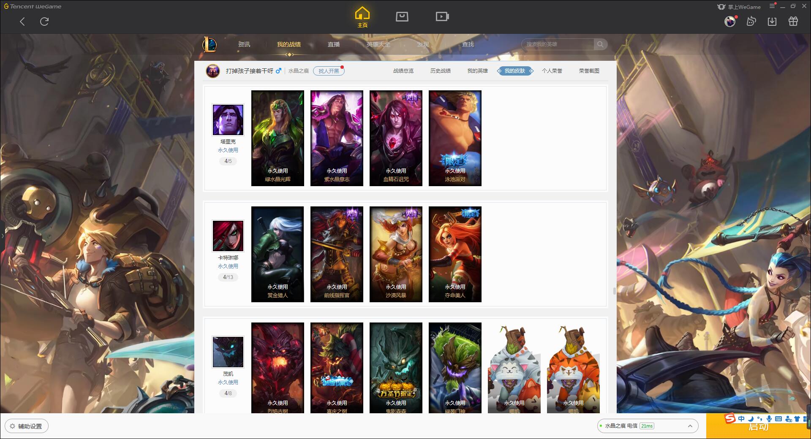
Task: Open the 夺命美人 skin card
Action: click(455, 254)
